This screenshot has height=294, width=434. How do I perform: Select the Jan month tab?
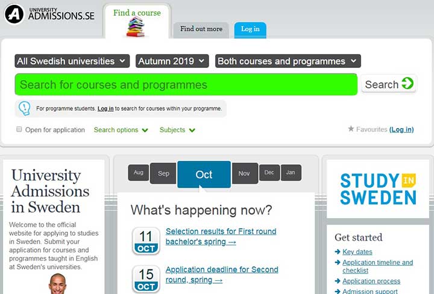pyautogui.click(x=291, y=173)
